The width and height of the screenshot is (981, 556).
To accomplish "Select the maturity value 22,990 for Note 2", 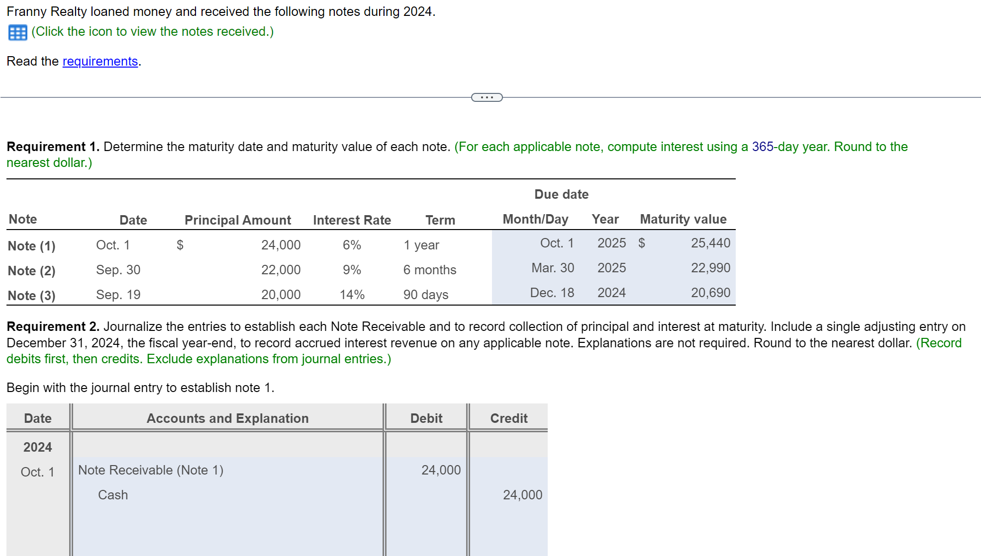I will 711,268.
